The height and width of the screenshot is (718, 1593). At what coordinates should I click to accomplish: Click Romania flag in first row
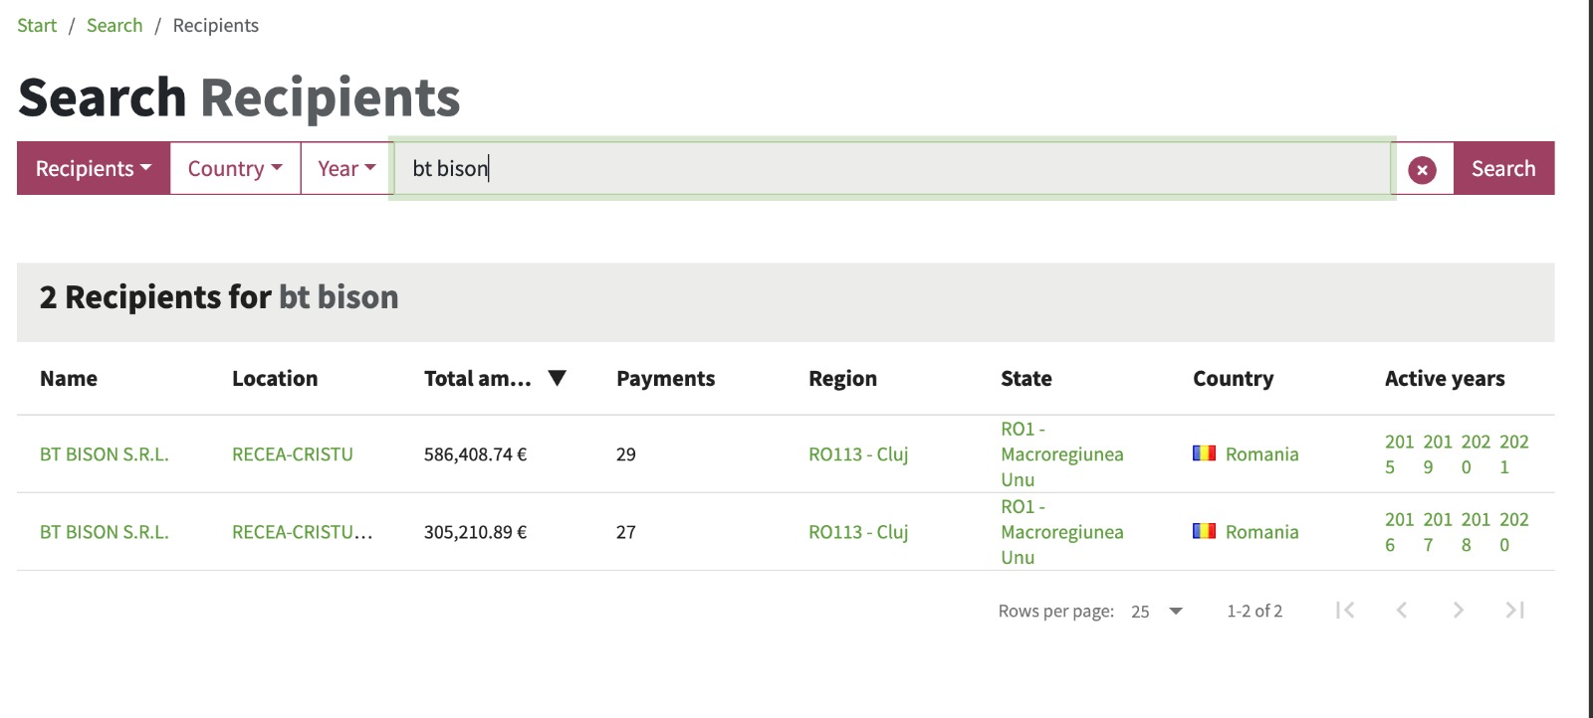1204,453
